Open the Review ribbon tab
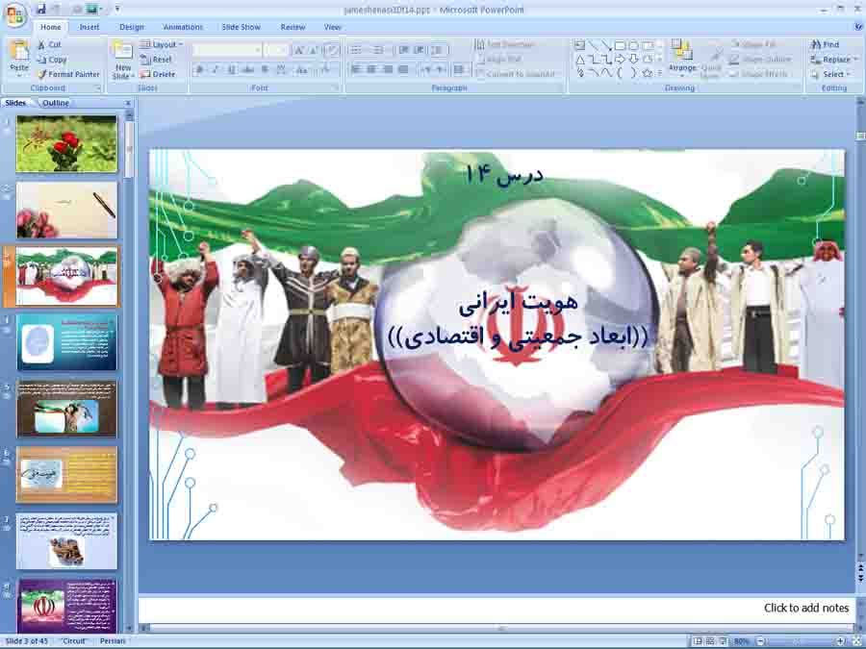This screenshot has width=866, height=649. point(293,27)
